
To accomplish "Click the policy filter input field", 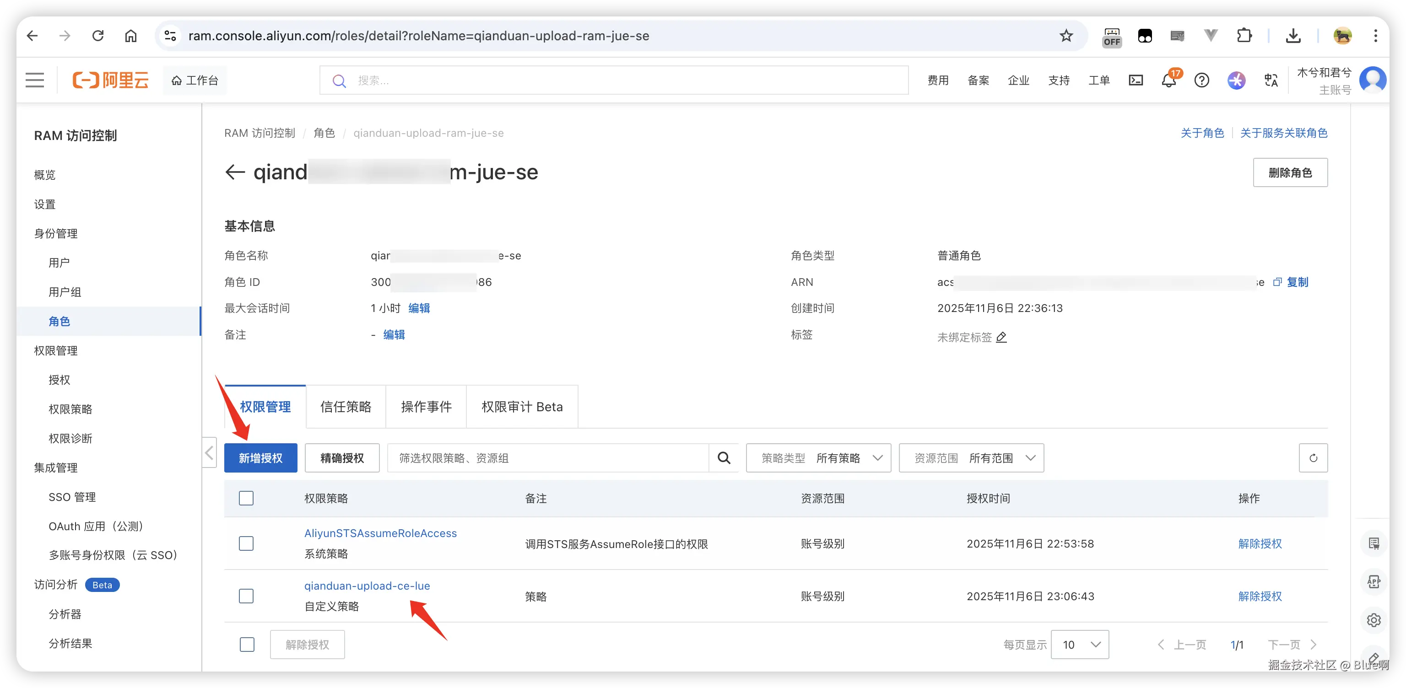I will point(547,458).
